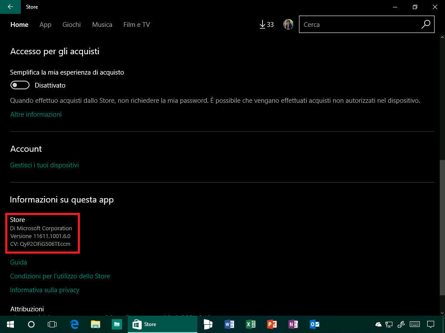Launch Excel from the taskbar
This screenshot has width=445, height=333.
(x=251, y=324)
